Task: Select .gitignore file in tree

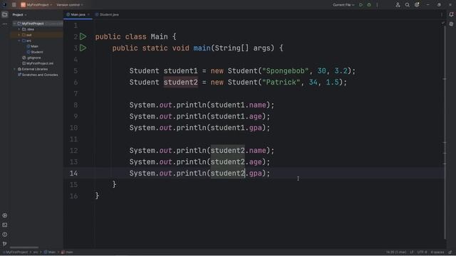Action: click(x=31, y=58)
